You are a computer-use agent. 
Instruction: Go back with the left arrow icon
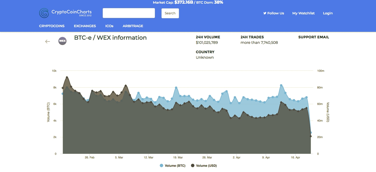click(47, 41)
